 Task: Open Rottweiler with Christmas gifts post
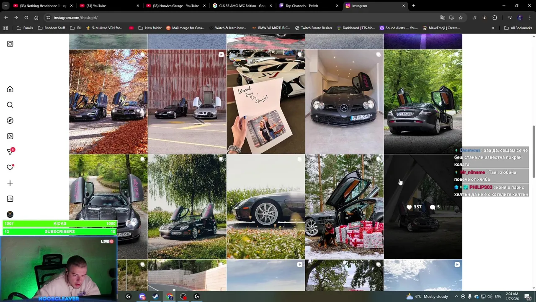(344, 207)
